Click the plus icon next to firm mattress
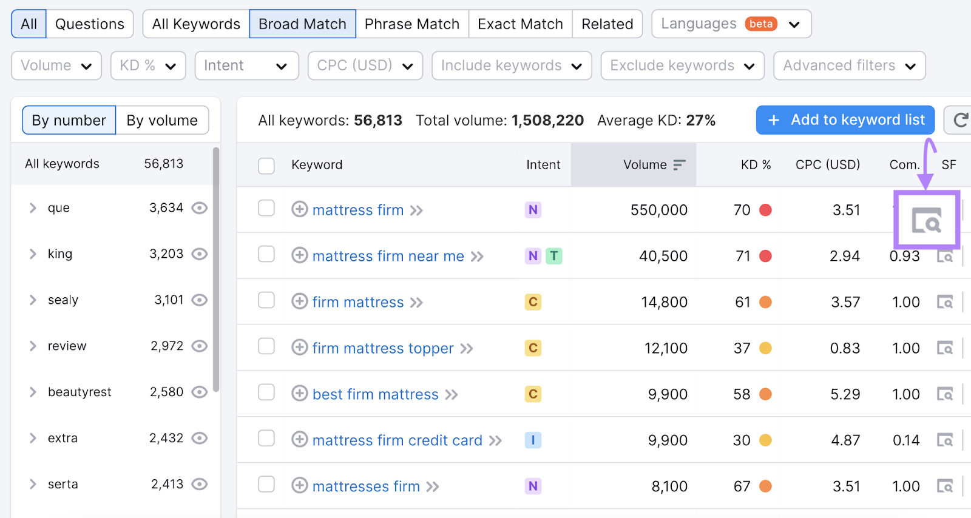 tap(300, 301)
